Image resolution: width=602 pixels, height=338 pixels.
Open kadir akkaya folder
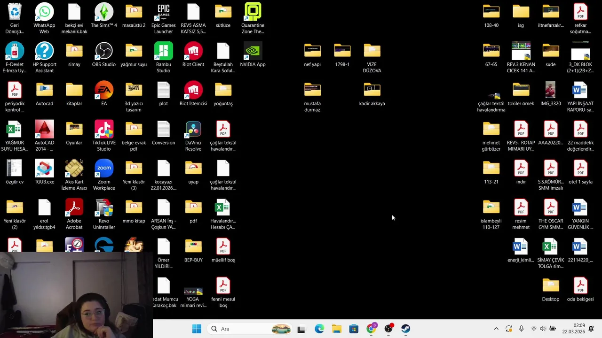372,90
